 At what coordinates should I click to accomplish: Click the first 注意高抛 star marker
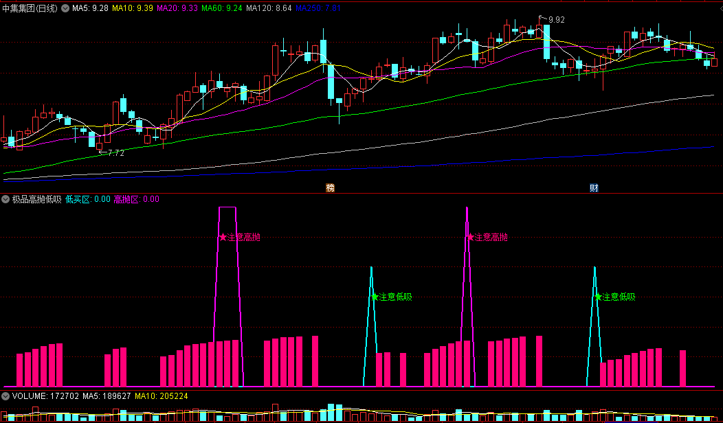(x=223, y=238)
